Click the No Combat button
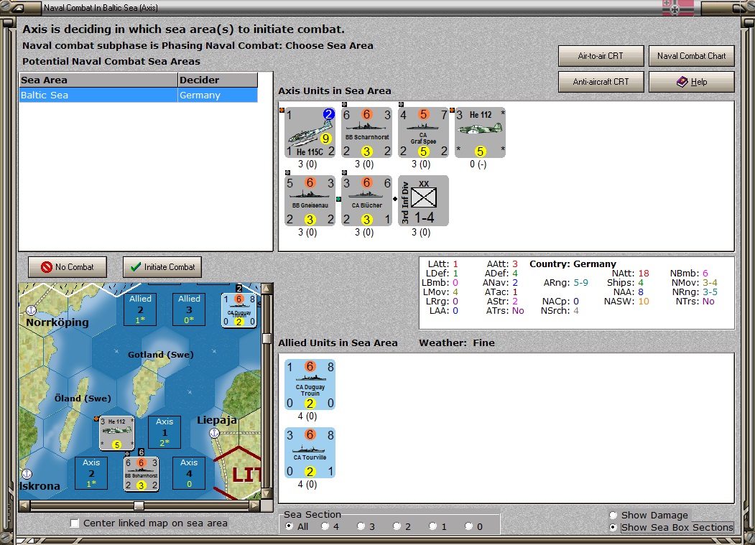The image size is (755, 545). [68, 266]
